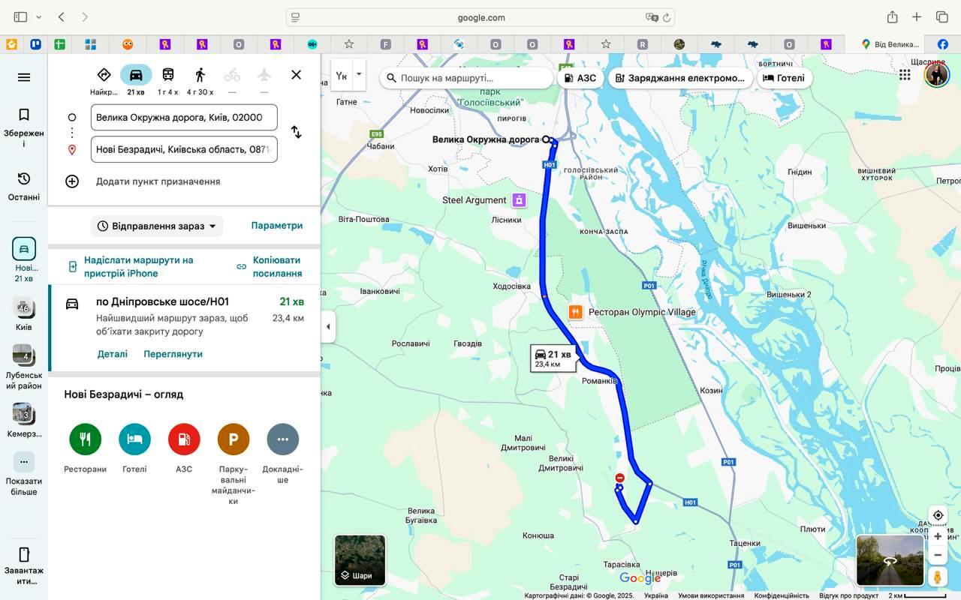Select the driving travel mode icon

tap(136, 75)
